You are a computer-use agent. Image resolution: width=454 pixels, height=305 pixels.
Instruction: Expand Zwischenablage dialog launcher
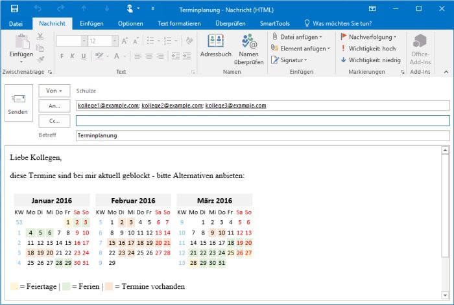(x=50, y=72)
